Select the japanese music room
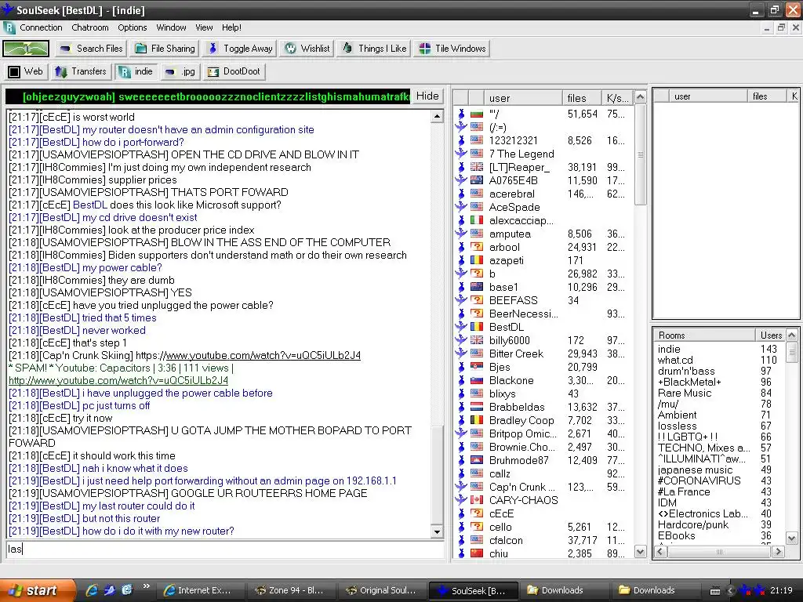803x602 pixels. pos(695,470)
